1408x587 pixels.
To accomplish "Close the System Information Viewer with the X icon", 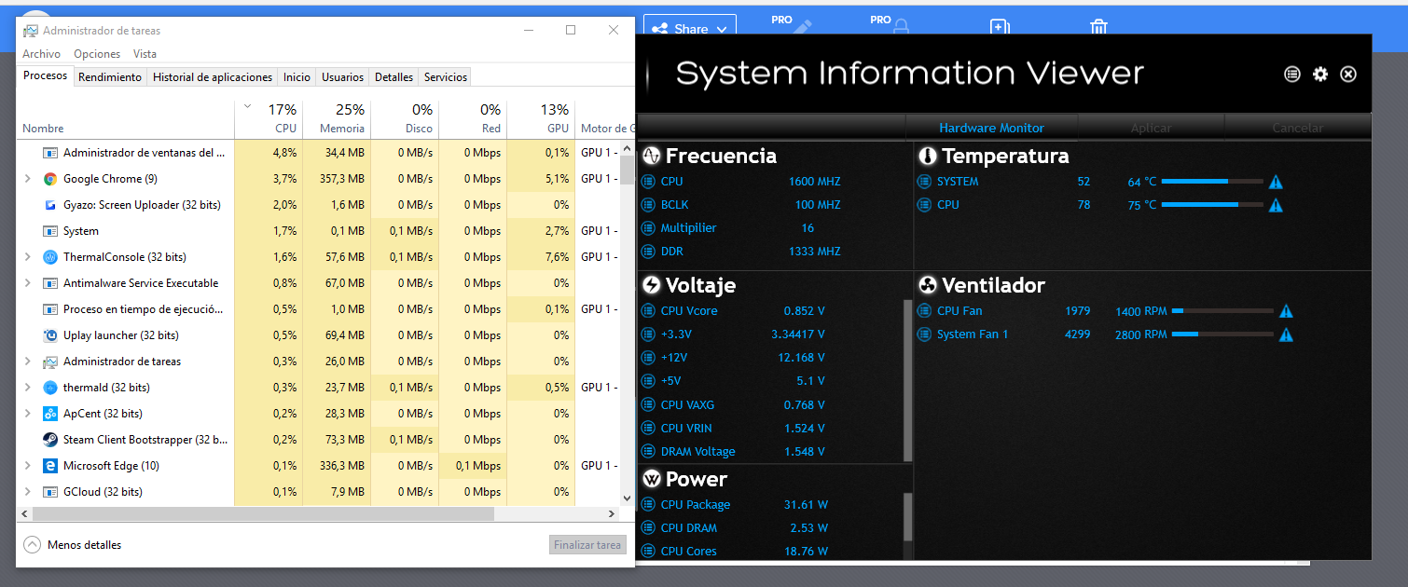I will tap(1348, 74).
